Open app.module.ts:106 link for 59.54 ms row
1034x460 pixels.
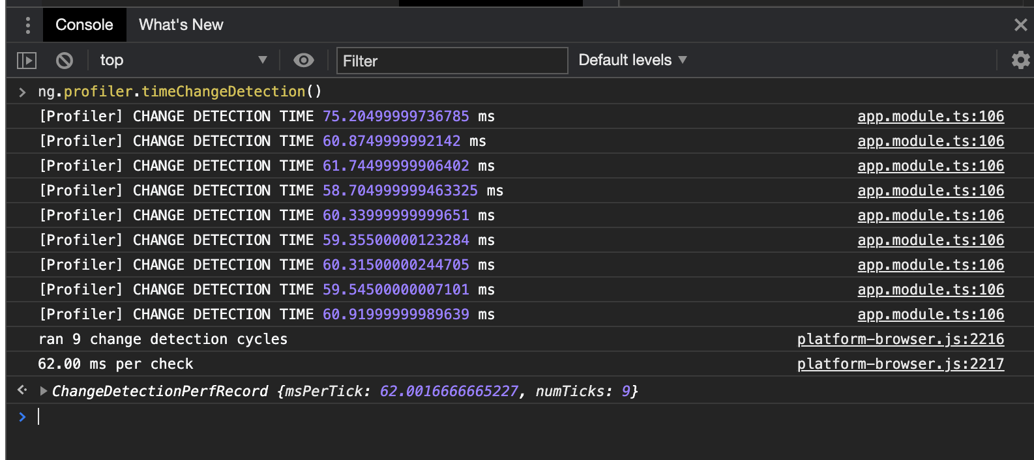pos(930,289)
